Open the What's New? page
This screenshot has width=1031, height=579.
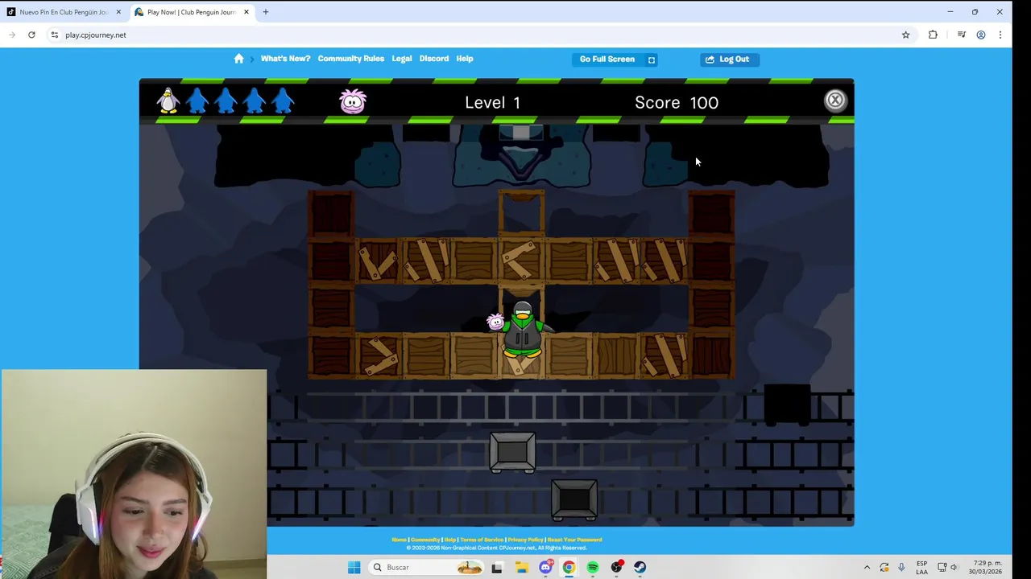pos(285,59)
